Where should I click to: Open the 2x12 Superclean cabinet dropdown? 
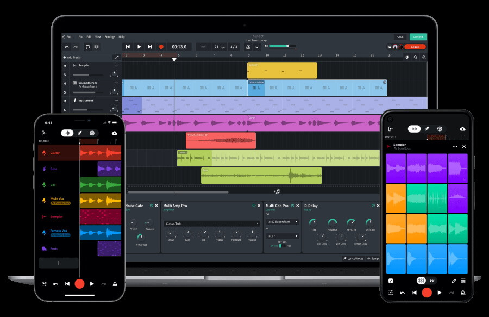point(282,221)
